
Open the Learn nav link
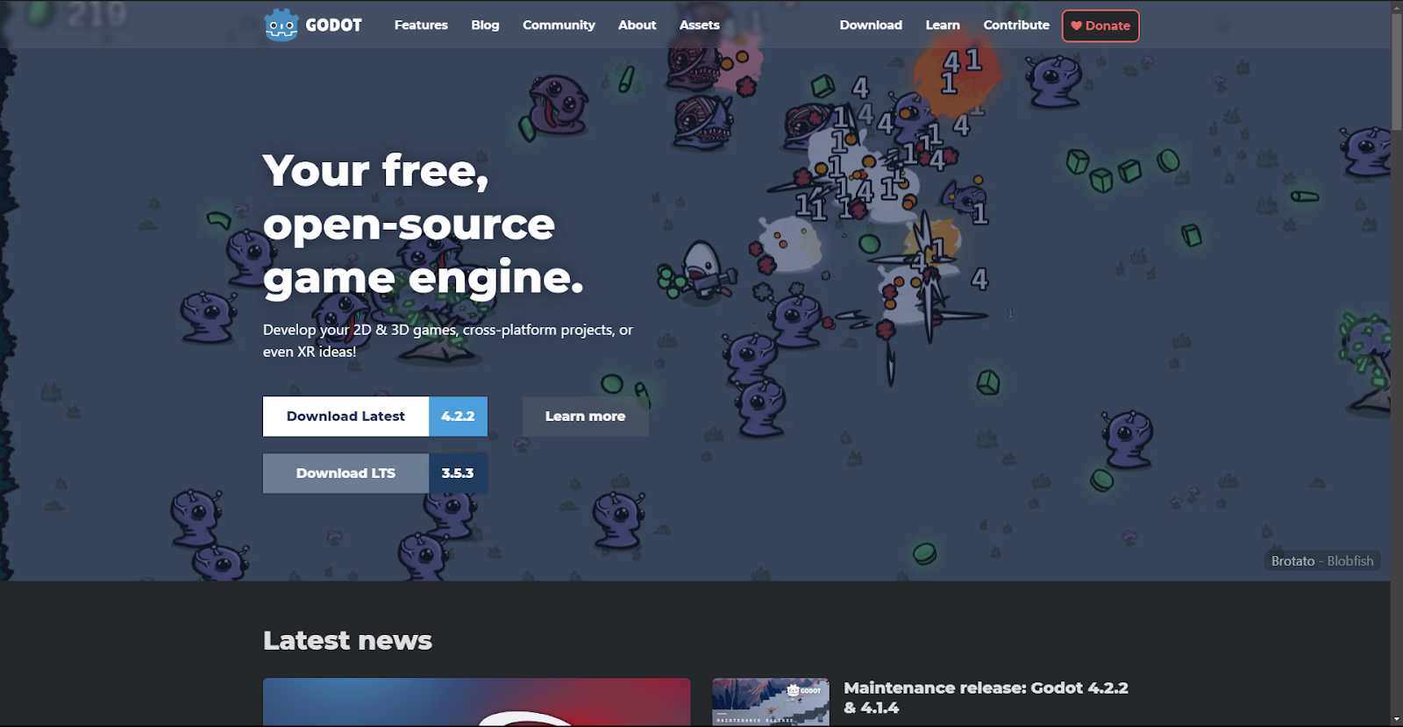pyautogui.click(x=943, y=25)
